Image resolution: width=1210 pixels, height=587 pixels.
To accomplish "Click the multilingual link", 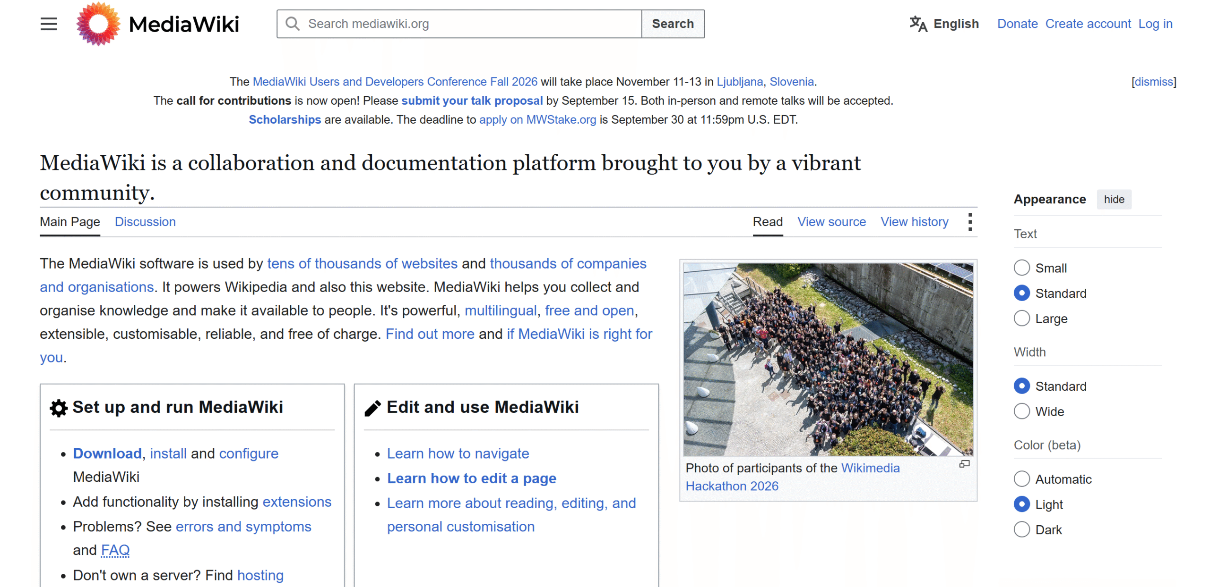I will pos(500,310).
